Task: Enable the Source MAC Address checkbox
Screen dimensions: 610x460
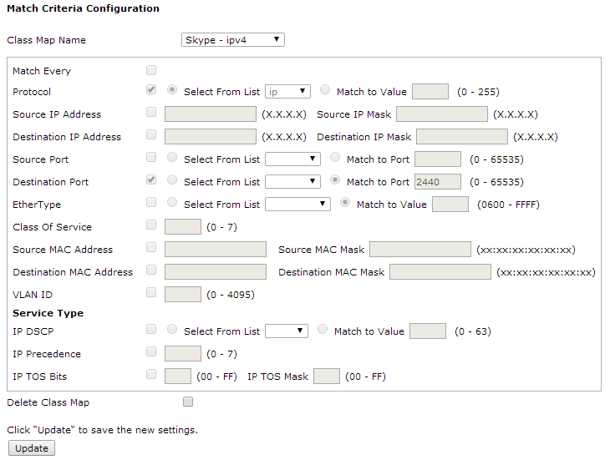Action: point(151,247)
